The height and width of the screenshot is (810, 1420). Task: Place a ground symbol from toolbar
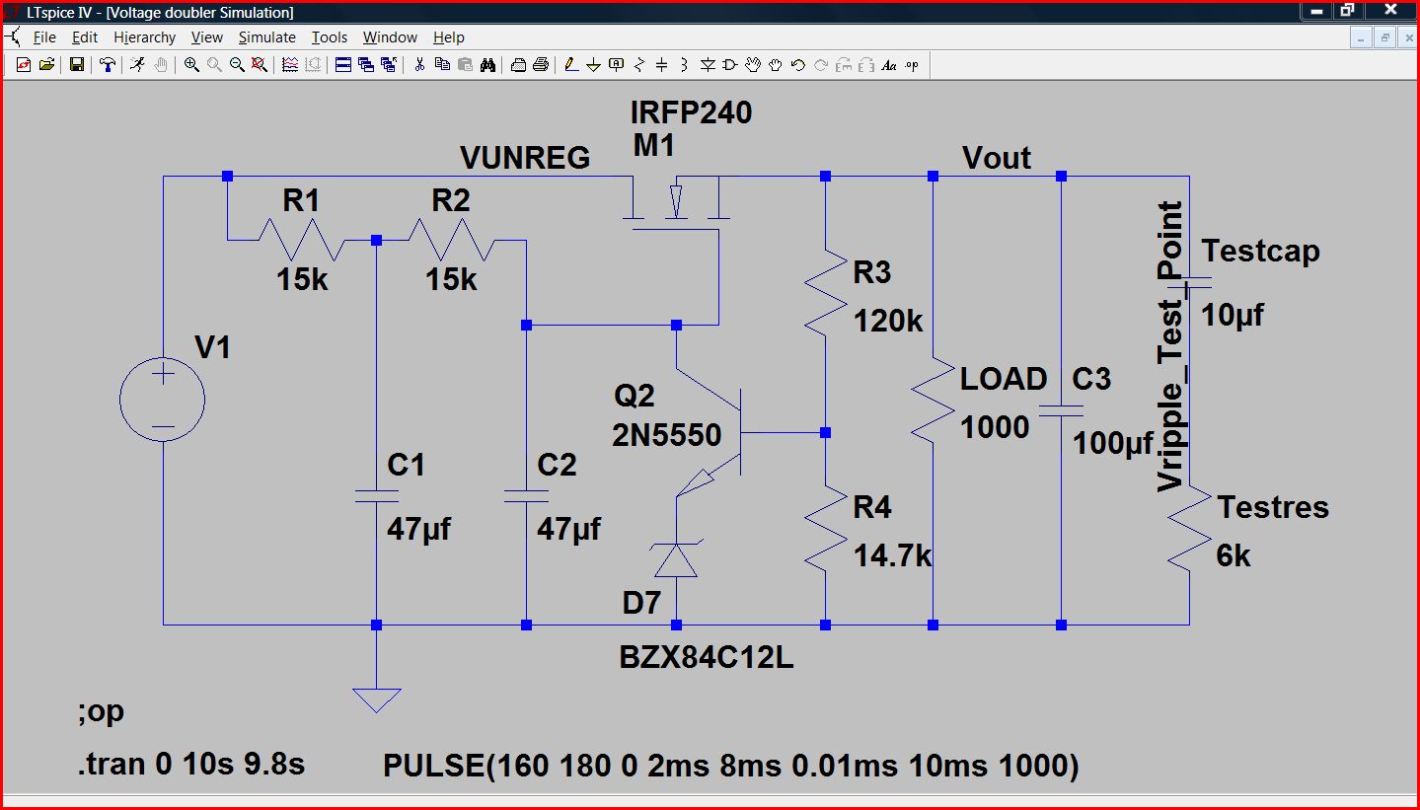click(x=594, y=65)
